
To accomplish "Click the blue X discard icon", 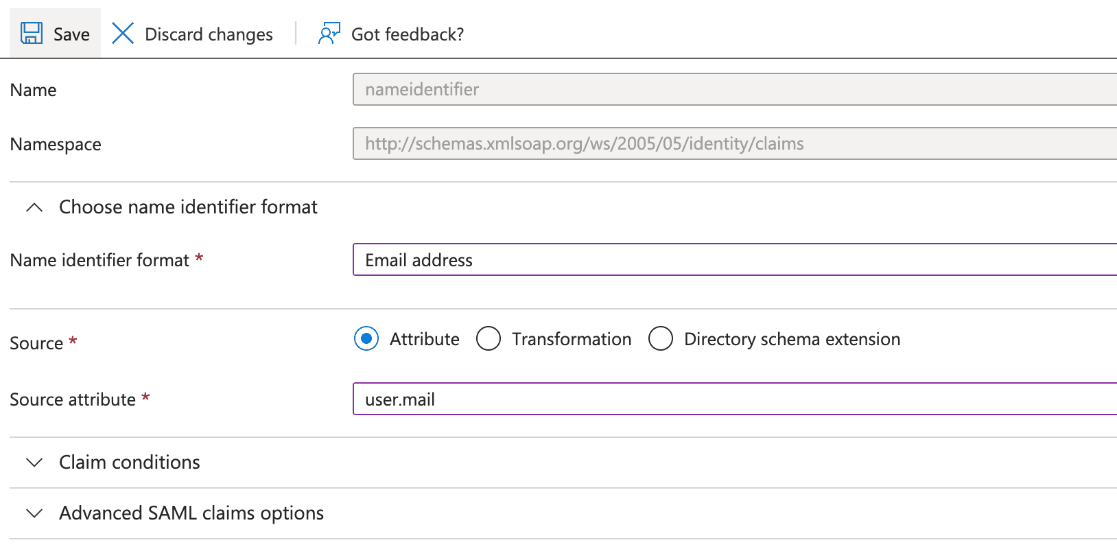I will 123,34.
